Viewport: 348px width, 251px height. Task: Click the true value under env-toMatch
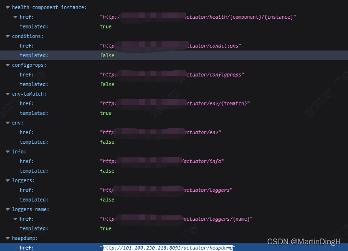105,113
